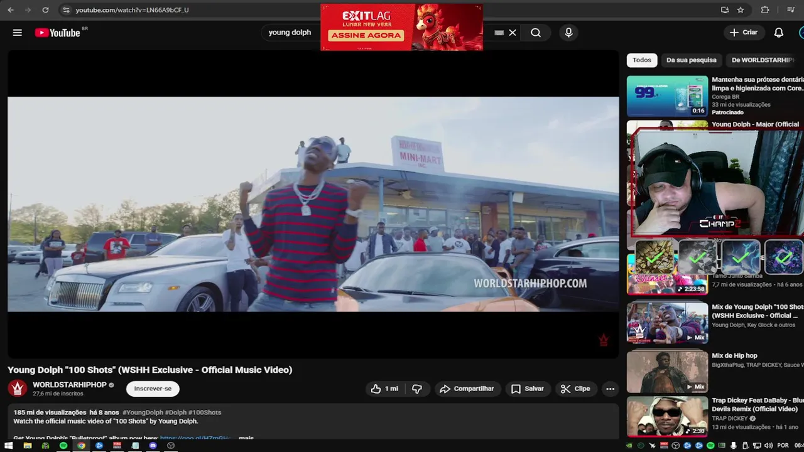Click the address bar URL
Image resolution: width=804 pixels, height=452 pixels.
[132, 10]
